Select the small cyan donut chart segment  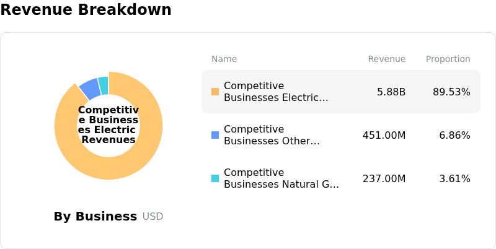click(104, 85)
